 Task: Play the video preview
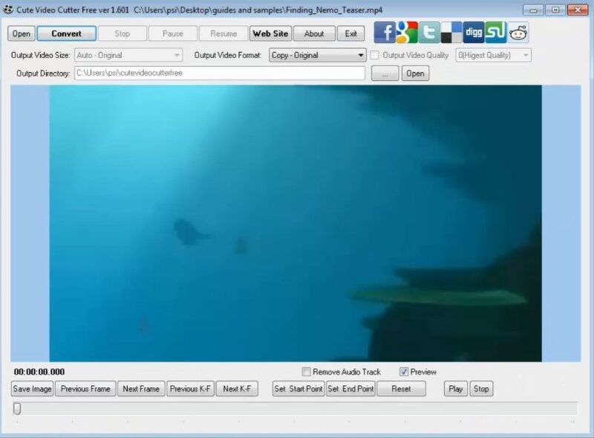click(x=456, y=389)
